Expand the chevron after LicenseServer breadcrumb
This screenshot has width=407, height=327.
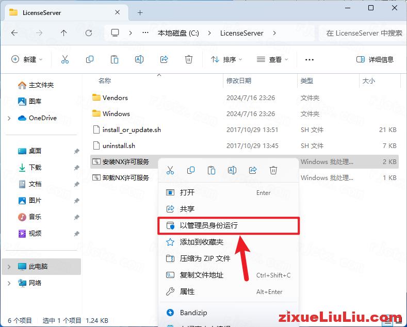[x=274, y=33]
